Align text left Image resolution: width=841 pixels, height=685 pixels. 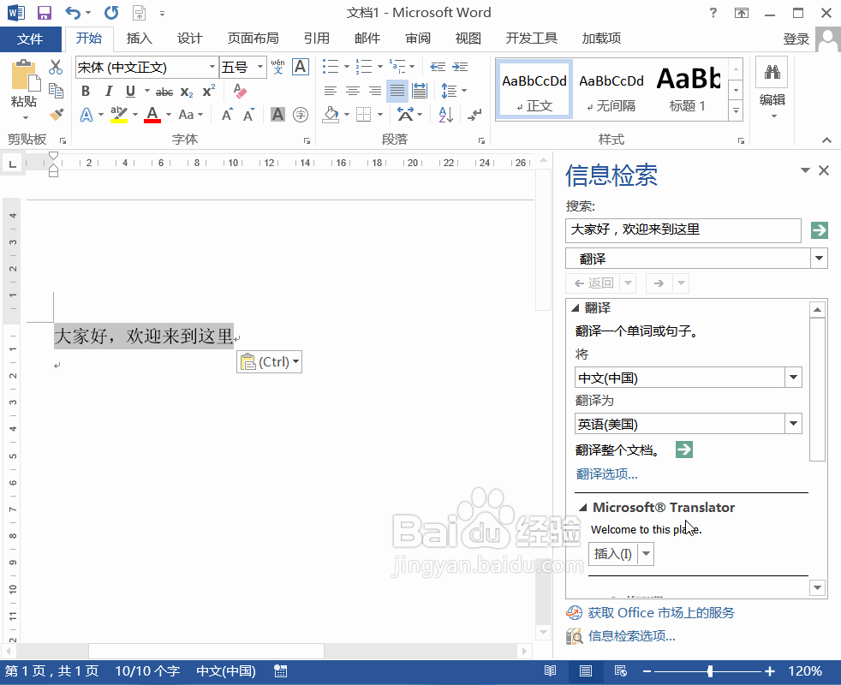331,91
